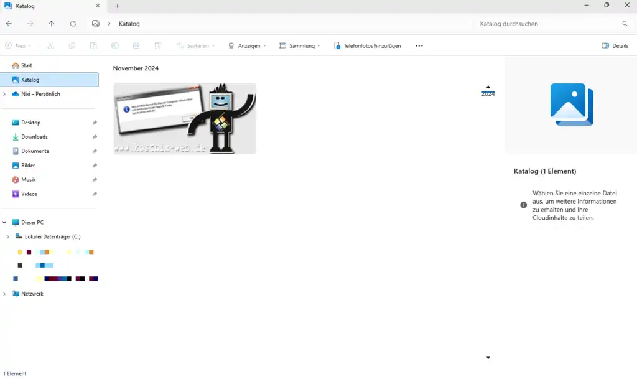Select 'Lokaler Datenträger (C:)' drive
Screen dimensions: 637x379
(52, 236)
